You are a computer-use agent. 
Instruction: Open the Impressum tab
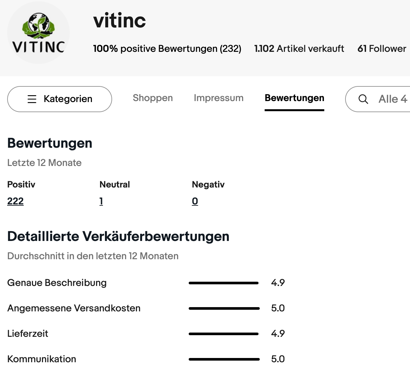pyautogui.click(x=218, y=98)
